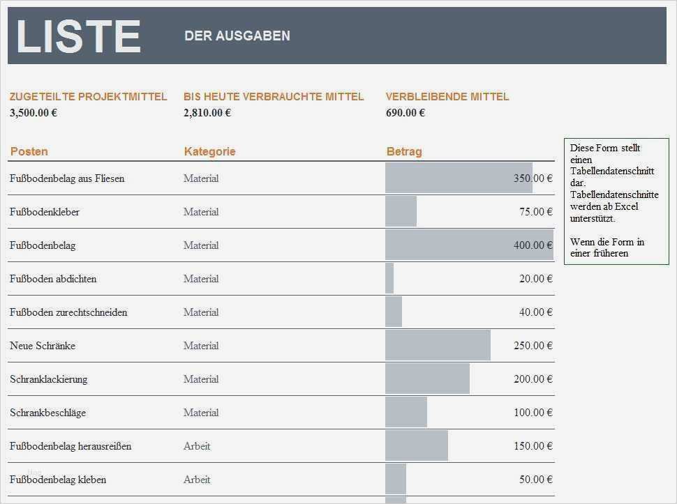Click the Posten column header
This screenshot has width=677, height=504.
pyautogui.click(x=29, y=151)
